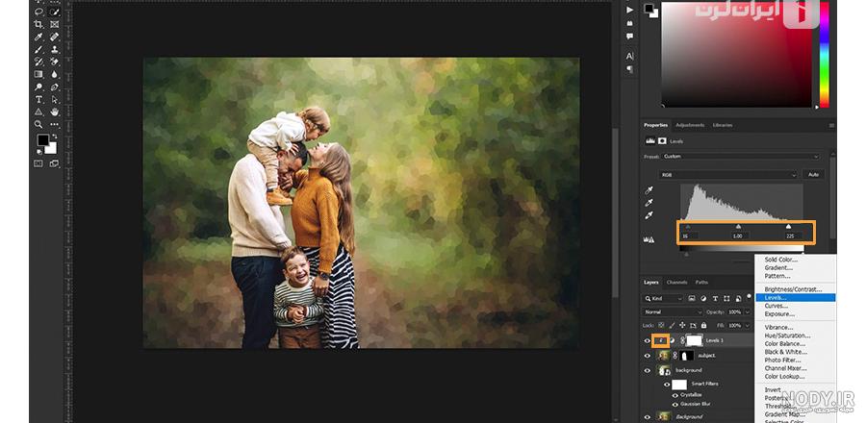Image resolution: width=866 pixels, height=423 pixels.
Task: Select the Eyedropper tool in the toolbar
Action: (38, 37)
